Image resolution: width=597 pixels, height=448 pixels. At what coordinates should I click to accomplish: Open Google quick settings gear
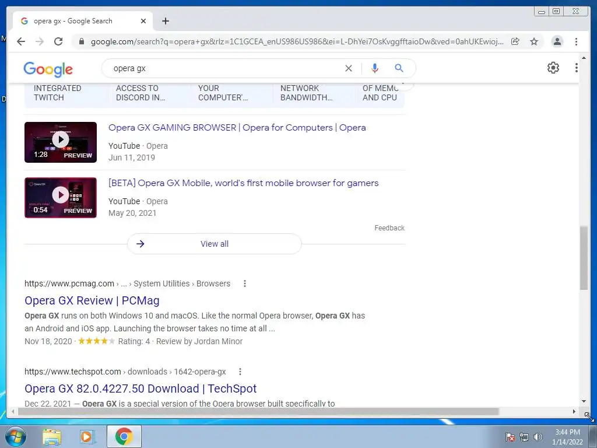coord(553,68)
